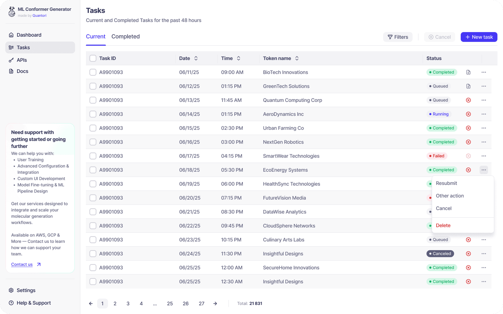Click the document icon in GreenTech Solutions row
Image resolution: width=503 pixels, height=314 pixels.
(x=468, y=86)
